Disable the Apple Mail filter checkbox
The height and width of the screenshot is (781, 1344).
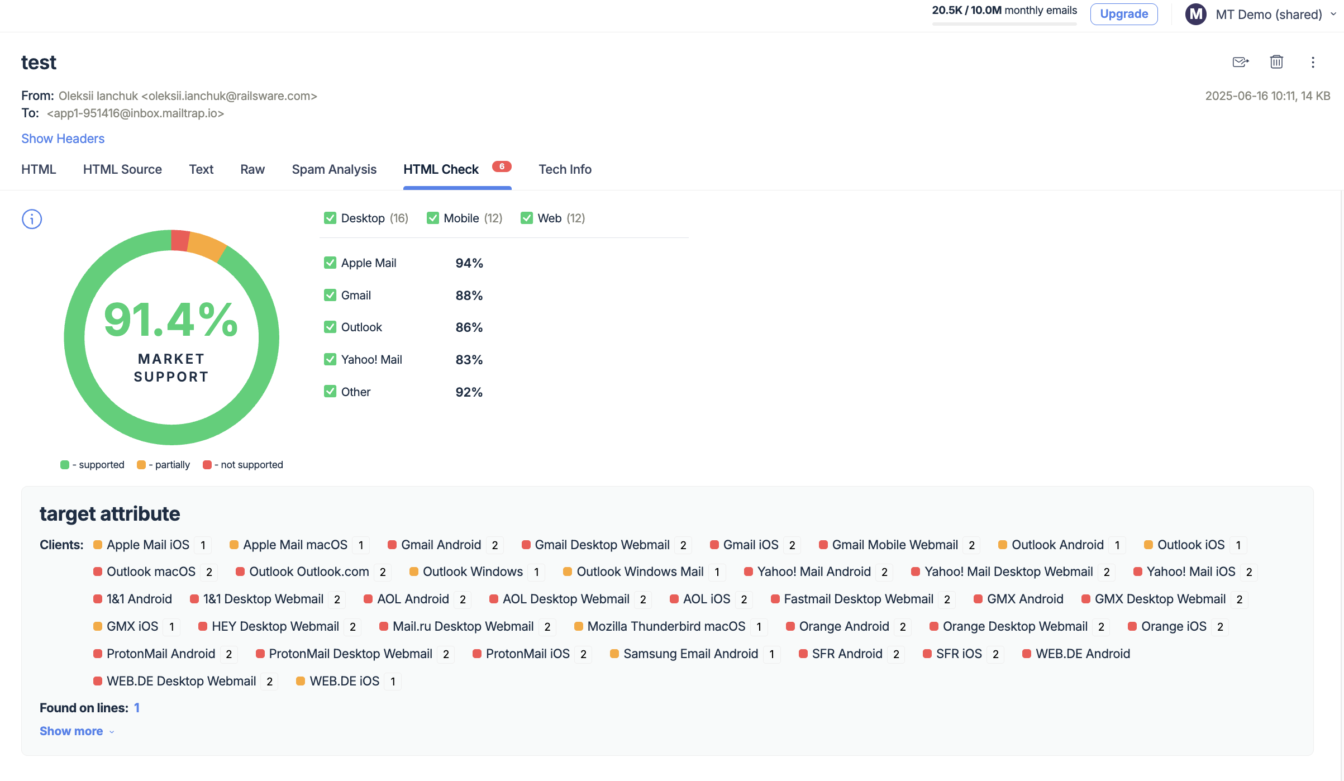tap(330, 263)
